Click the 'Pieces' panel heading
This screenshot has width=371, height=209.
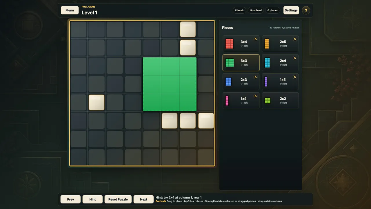pos(228,28)
